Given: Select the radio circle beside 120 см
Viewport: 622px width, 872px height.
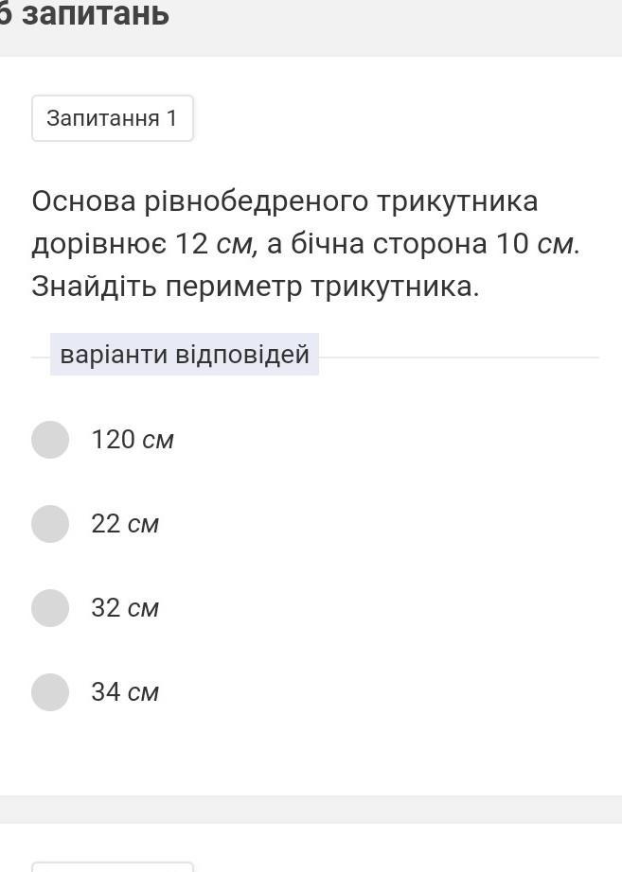Looking at the screenshot, I should [x=50, y=440].
